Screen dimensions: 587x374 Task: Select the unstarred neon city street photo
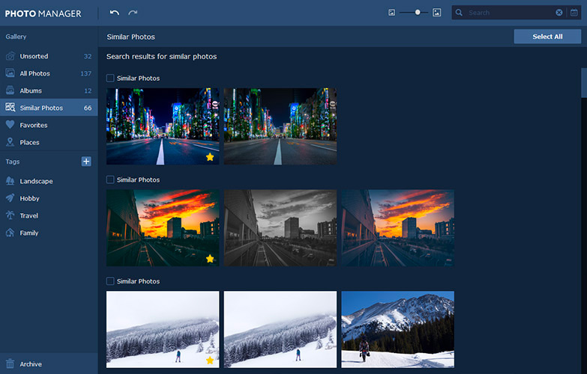click(x=280, y=126)
